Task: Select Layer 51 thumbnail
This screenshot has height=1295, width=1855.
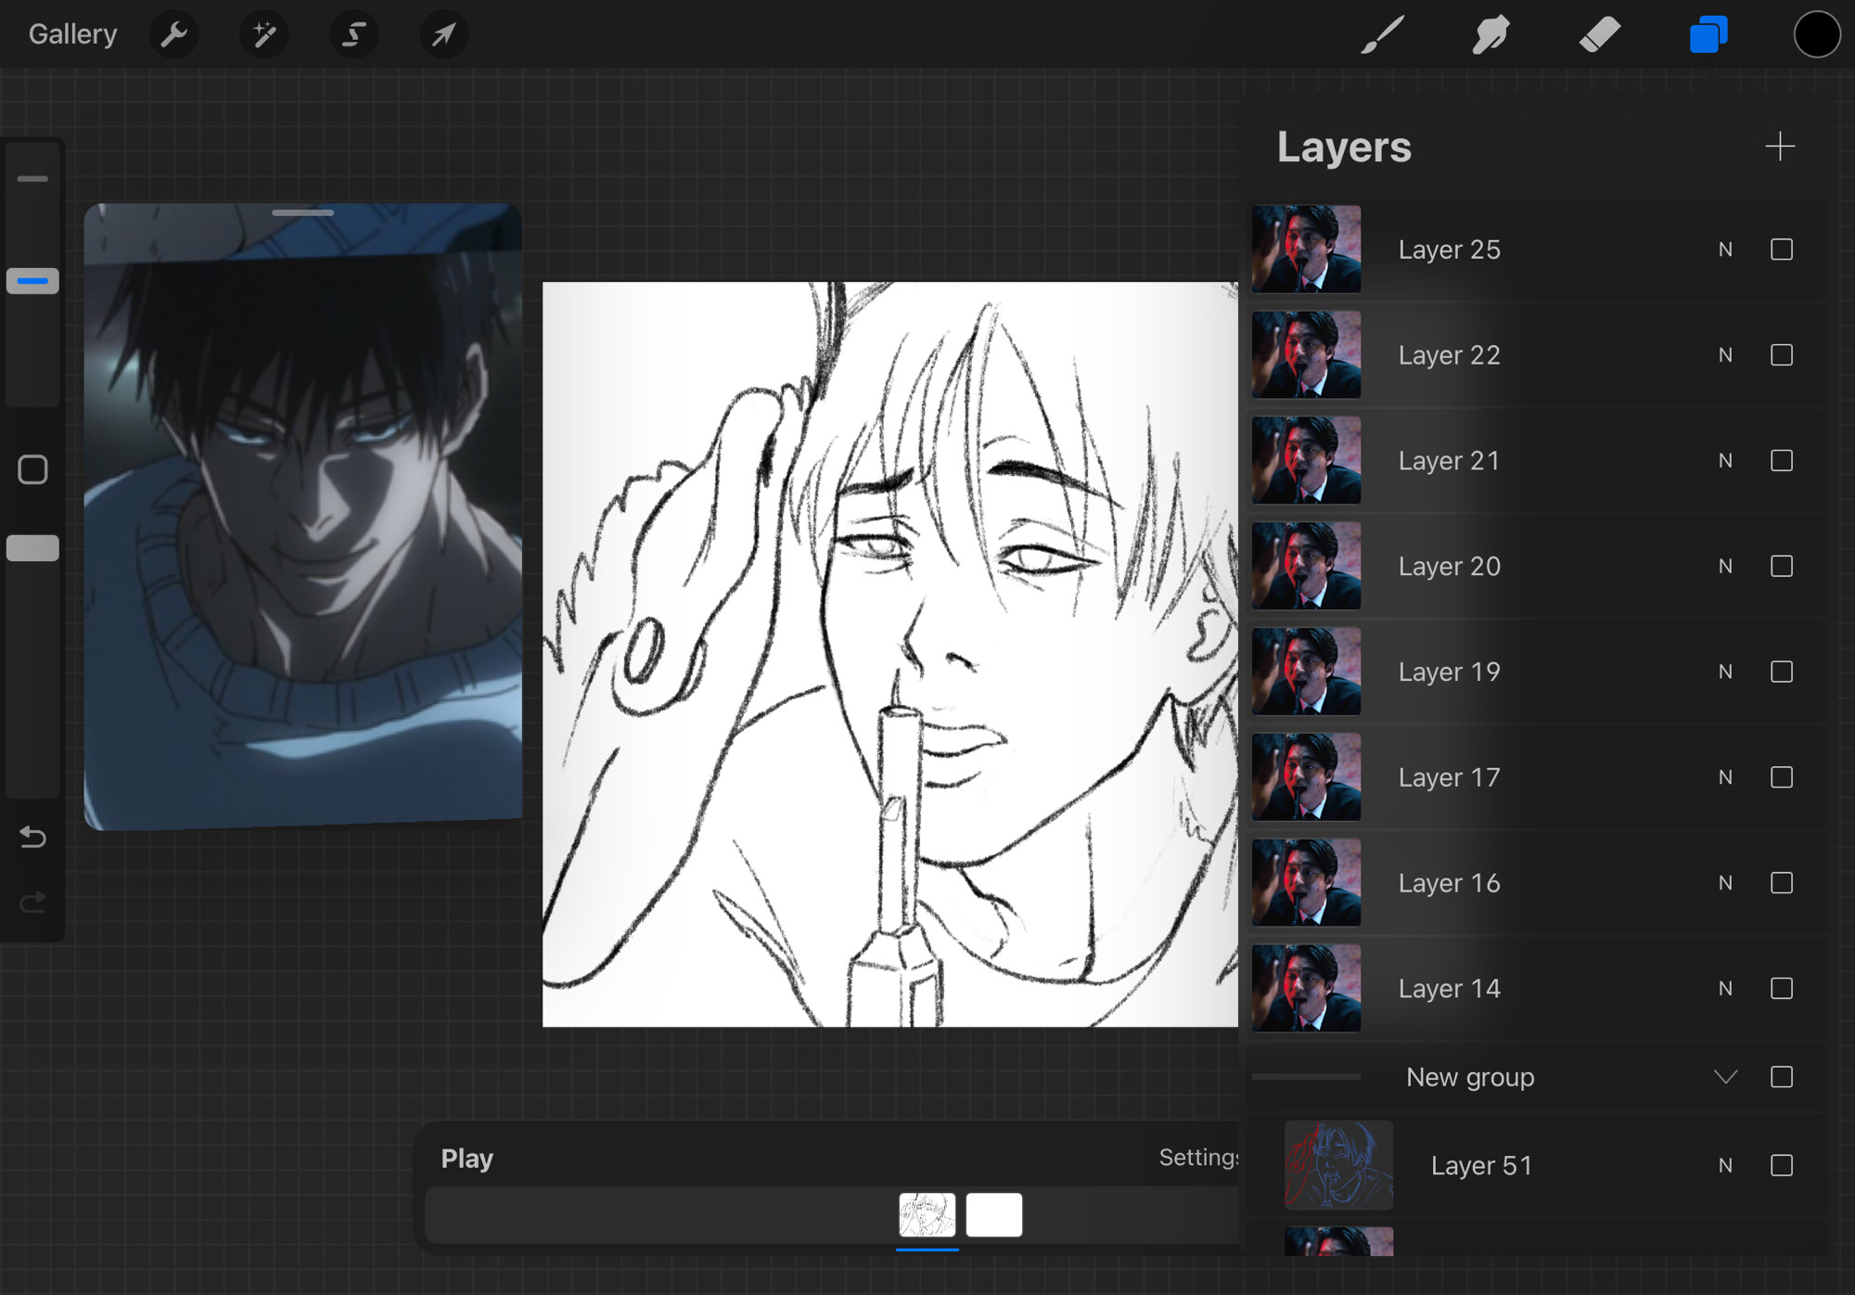Action: tap(1338, 1165)
